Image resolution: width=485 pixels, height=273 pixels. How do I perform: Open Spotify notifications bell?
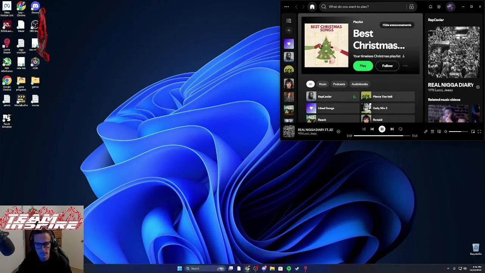pyautogui.click(x=430, y=6)
